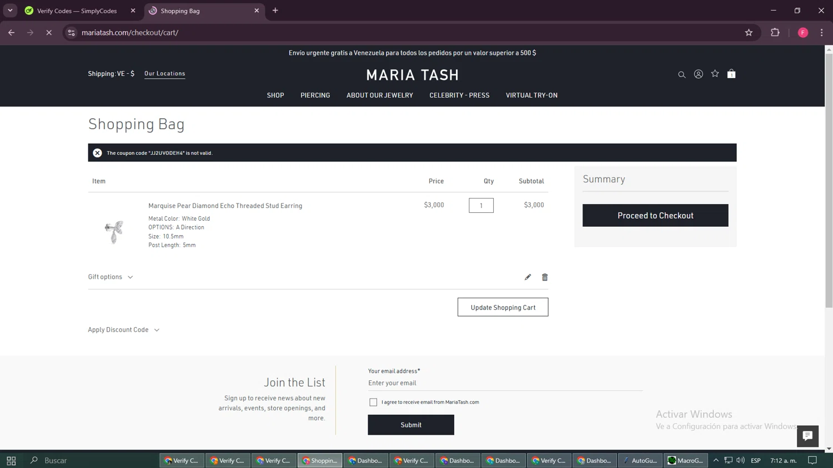
Task: Close the Verify Codes tab
Action: [x=133, y=11]
